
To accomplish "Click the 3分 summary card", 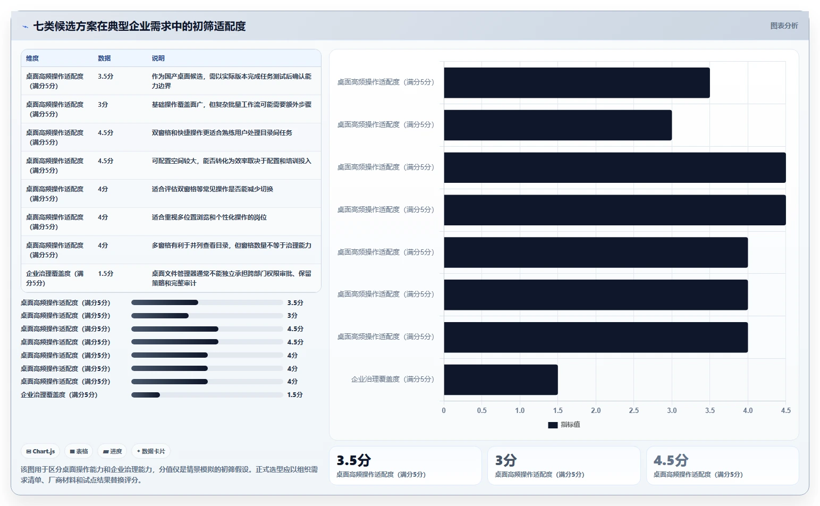I will coord(564,466).
